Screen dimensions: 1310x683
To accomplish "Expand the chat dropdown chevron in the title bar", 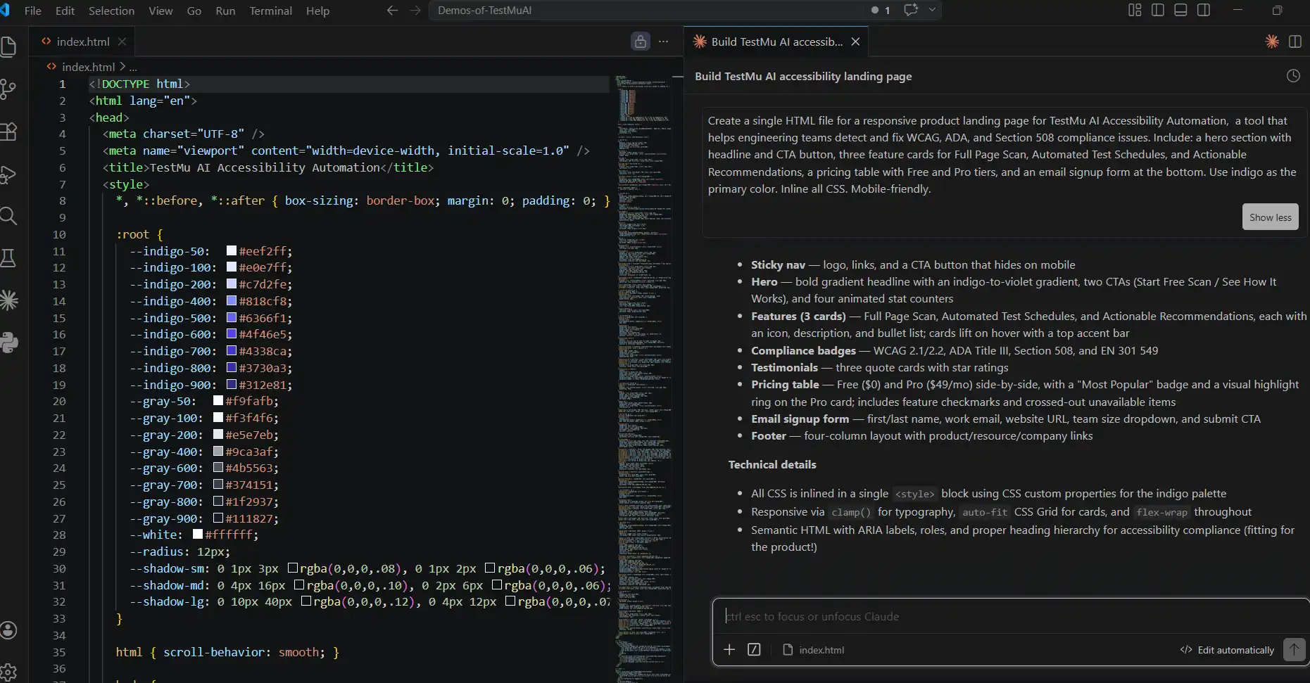I will click(932, 10).
